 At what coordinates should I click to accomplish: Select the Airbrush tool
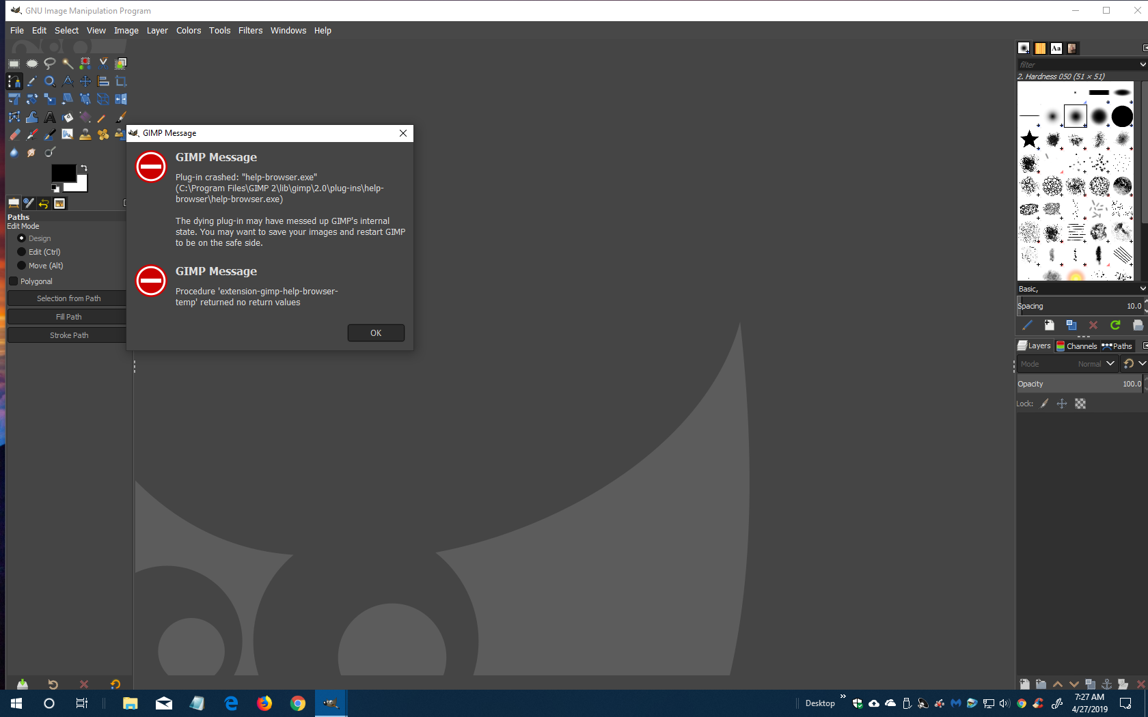coord(31,135)
